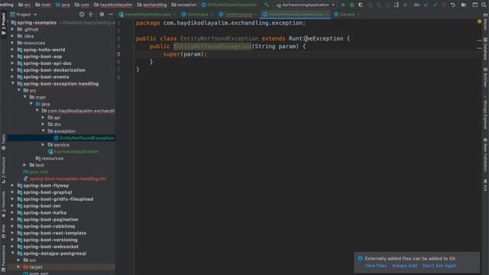Expand the service package folder

pos(44,144)
